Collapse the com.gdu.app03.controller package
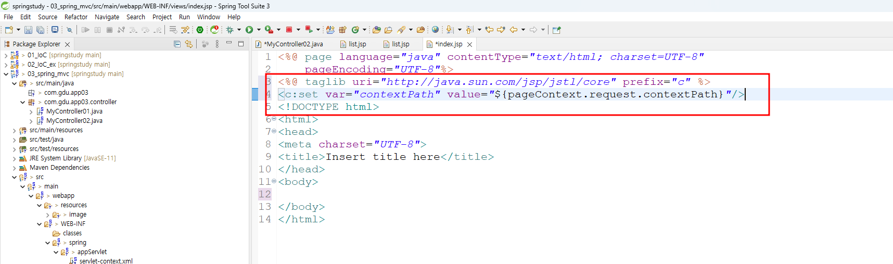Viewport: 893px width, 264px height. (22, 102)
